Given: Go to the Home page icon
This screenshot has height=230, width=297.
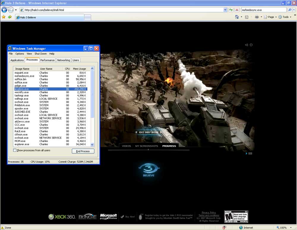Looking at the screenshot, I should 237,17.
